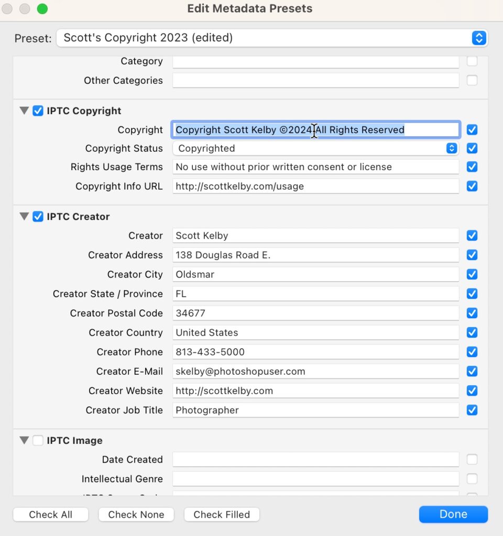Click the Creator Address field
Screen dimensions: 503x536
pyautogui.click(x=315, y=255)
